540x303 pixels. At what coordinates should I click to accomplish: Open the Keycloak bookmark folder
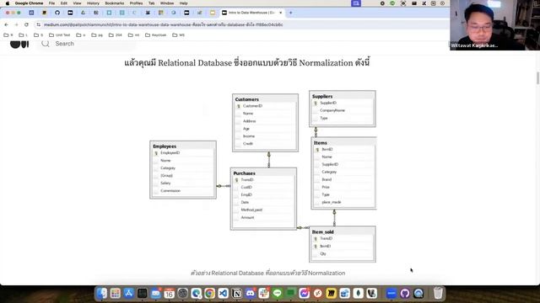[155, 35]
